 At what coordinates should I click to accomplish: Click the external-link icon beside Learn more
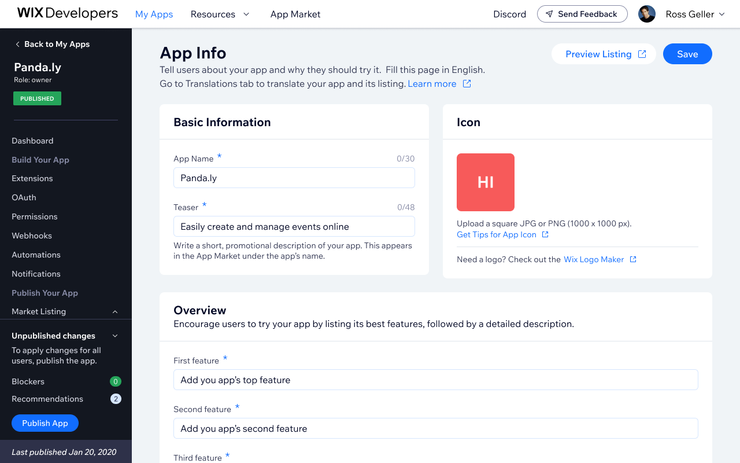[467, 84]
